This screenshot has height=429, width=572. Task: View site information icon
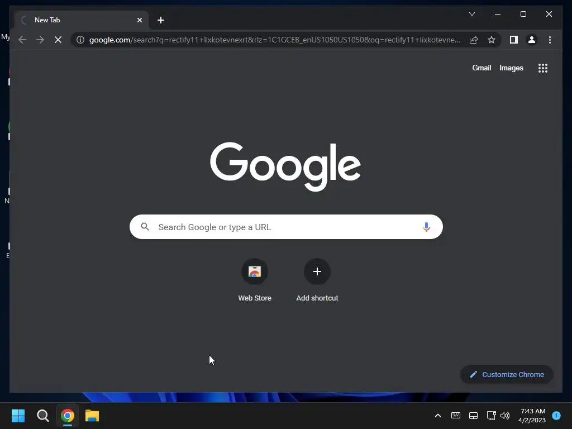[80, 40]
